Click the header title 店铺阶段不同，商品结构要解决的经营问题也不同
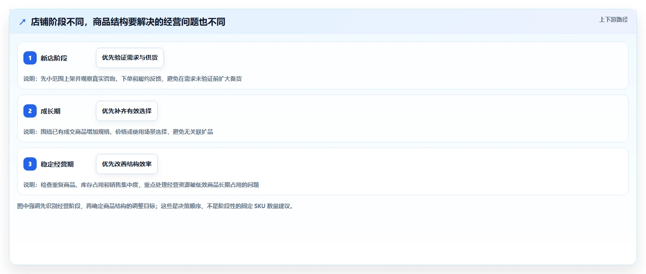646x274 pixels. 128,22
